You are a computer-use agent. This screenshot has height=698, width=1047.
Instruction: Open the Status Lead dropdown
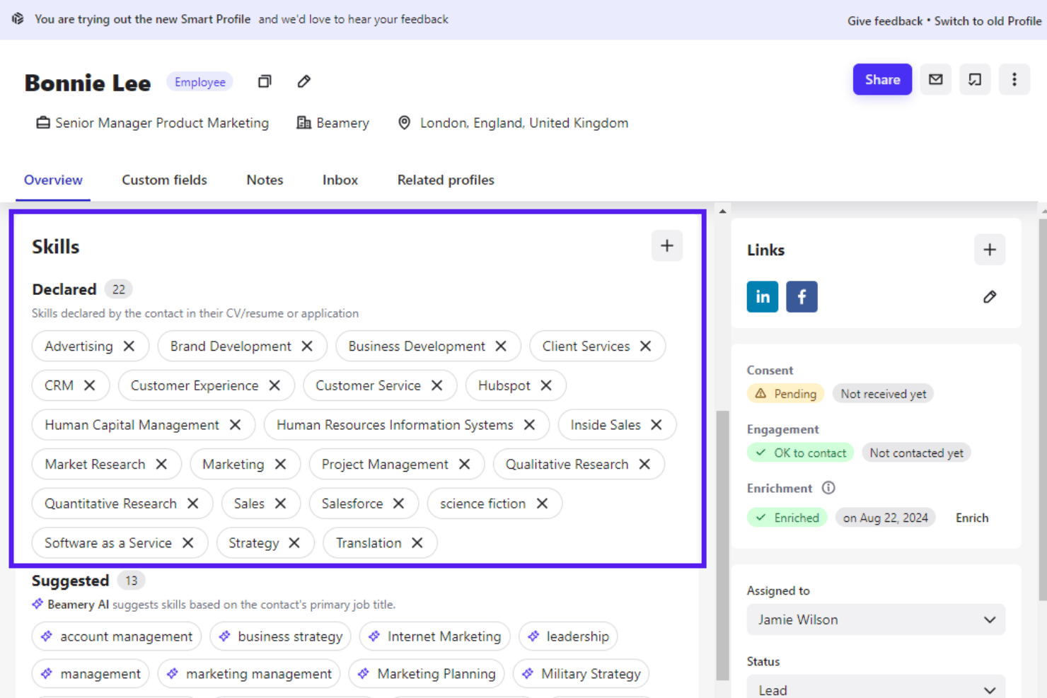(876, 687)
